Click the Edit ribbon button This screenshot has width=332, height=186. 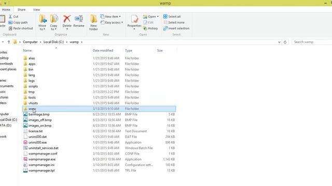click(x=148, y=22)
